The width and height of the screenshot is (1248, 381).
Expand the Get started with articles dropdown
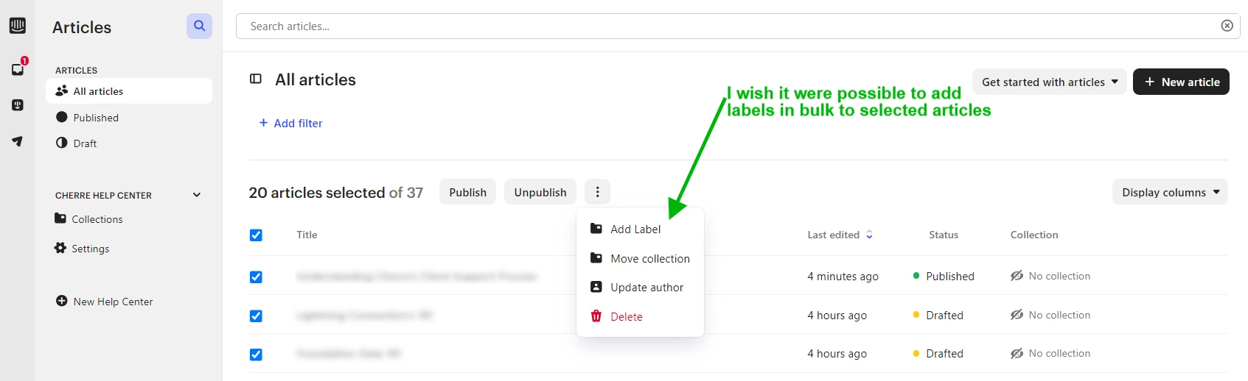click(1049, 82)
